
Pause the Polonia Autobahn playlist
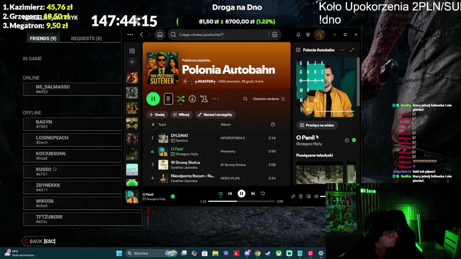pos(153,99)
